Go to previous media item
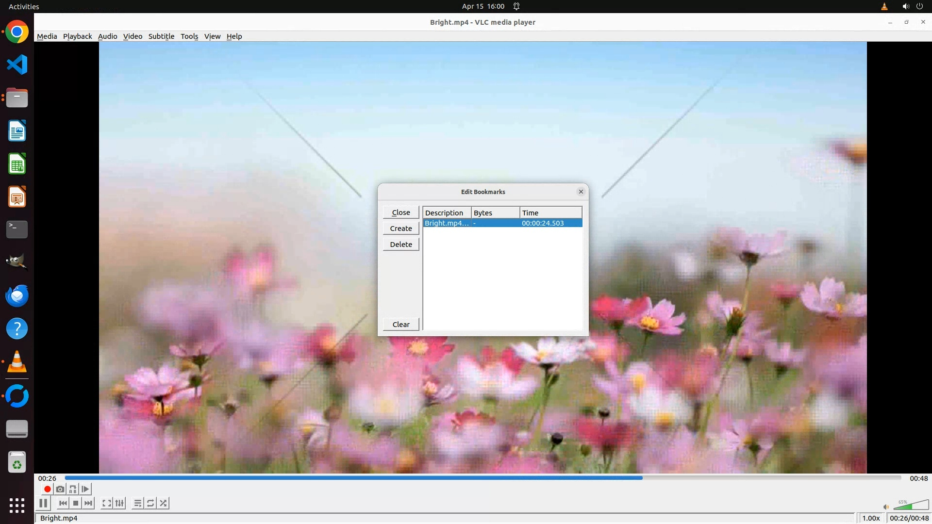The image size is (932, 524). point(63,503)
